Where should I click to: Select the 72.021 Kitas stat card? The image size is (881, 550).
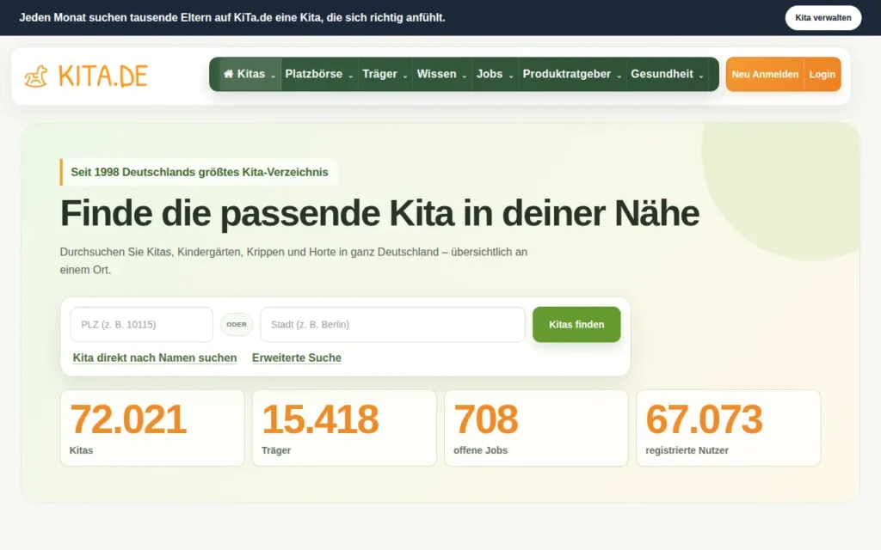tap(152, 428)
